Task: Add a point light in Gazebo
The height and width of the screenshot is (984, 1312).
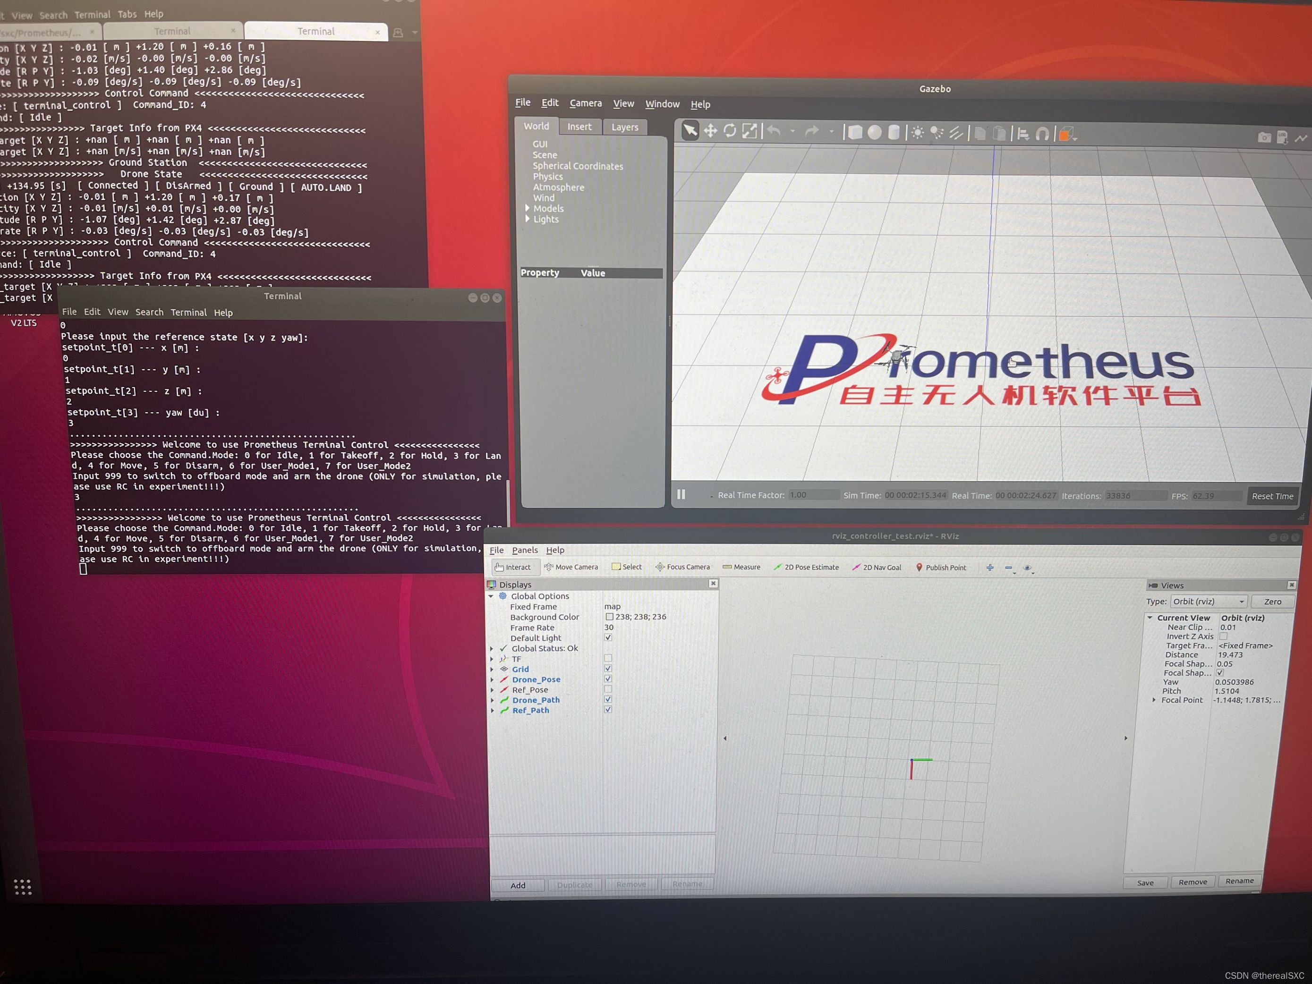Action: (917, 133)
